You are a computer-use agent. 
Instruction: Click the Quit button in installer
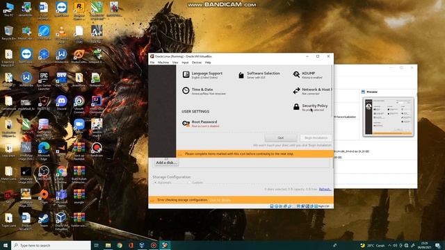tap(281, 137)
